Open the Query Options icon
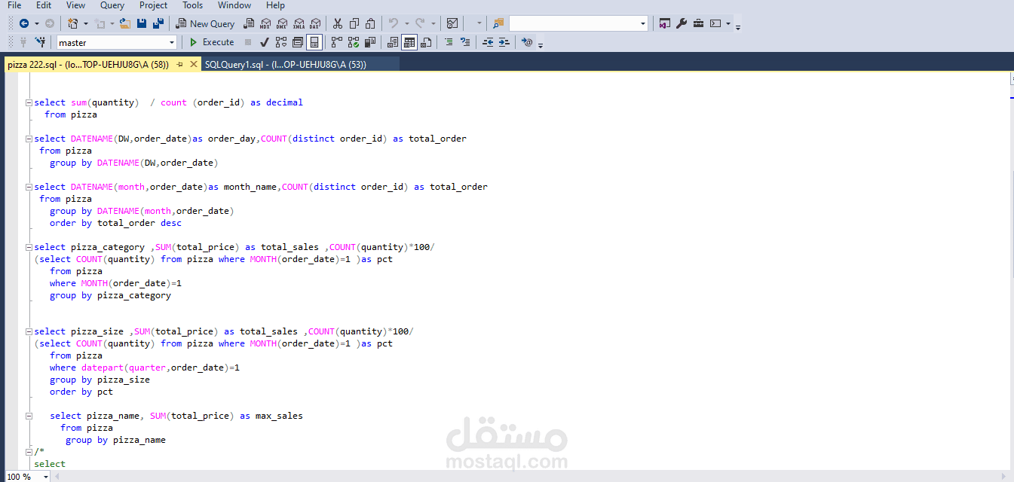Screen dimensions: 1014x482 click(297, 42)
